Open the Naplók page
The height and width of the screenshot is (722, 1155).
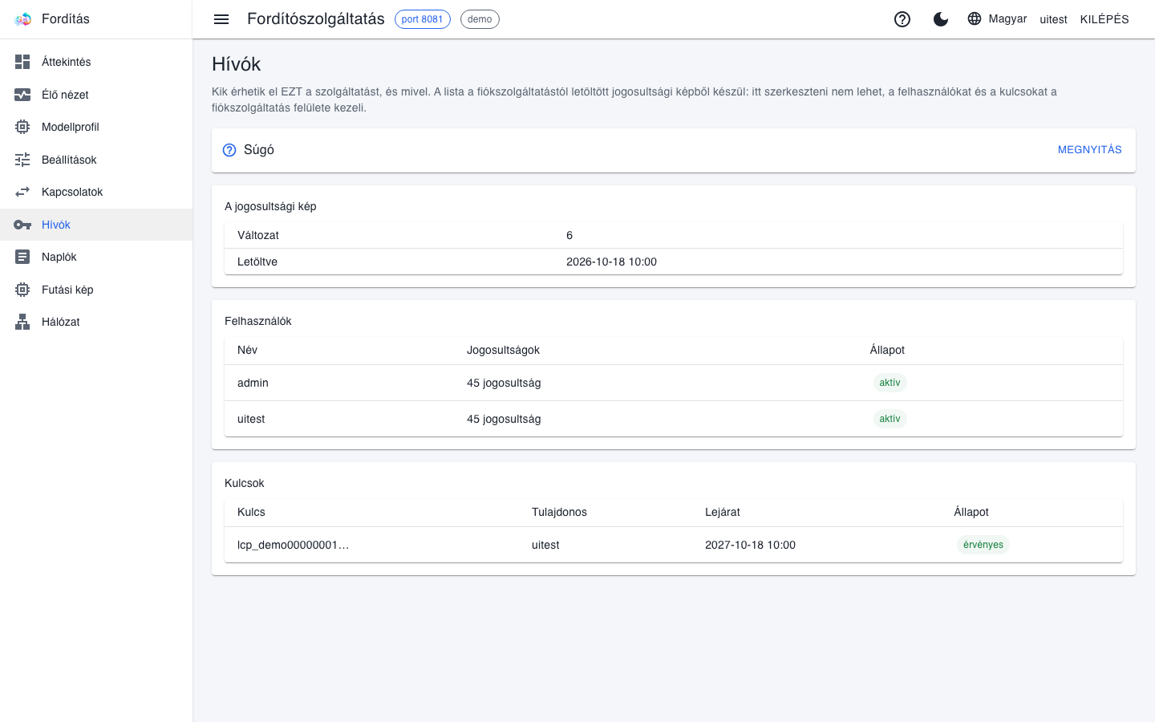pyautogui.click(x=96, y=257)
